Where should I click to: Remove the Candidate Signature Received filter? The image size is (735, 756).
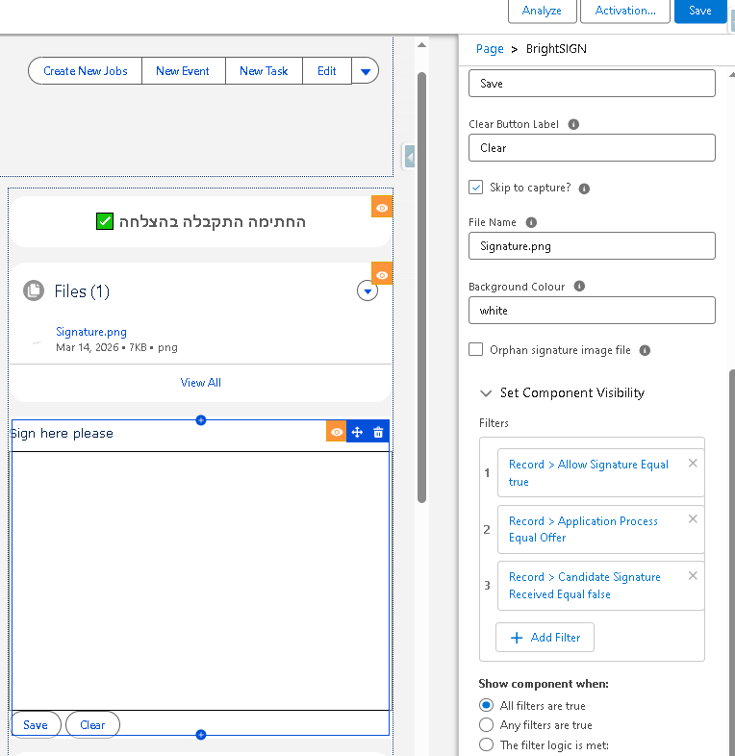point(693,576)
